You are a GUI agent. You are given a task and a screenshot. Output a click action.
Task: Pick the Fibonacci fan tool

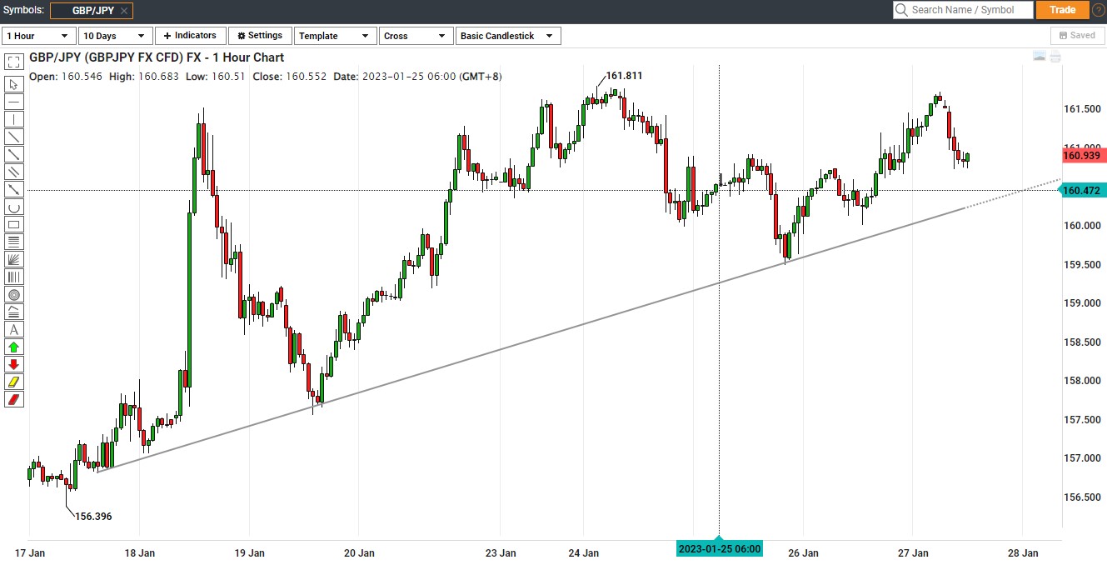[14, 259]
